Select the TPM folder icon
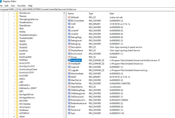 17,29
